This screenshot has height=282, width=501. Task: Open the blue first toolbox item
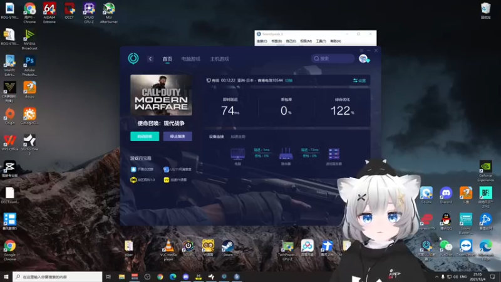[142, 169]
